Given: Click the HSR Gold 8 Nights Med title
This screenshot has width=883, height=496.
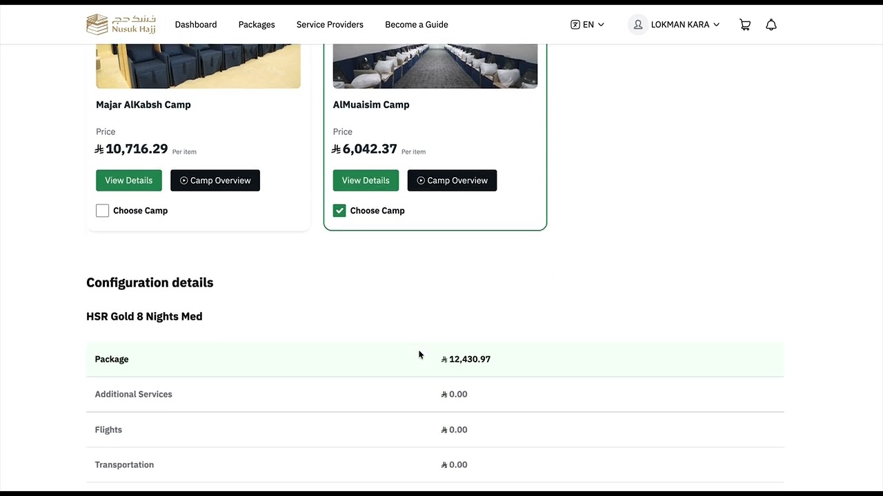Looking at the screenshot, I should click(x=144, y=317).
